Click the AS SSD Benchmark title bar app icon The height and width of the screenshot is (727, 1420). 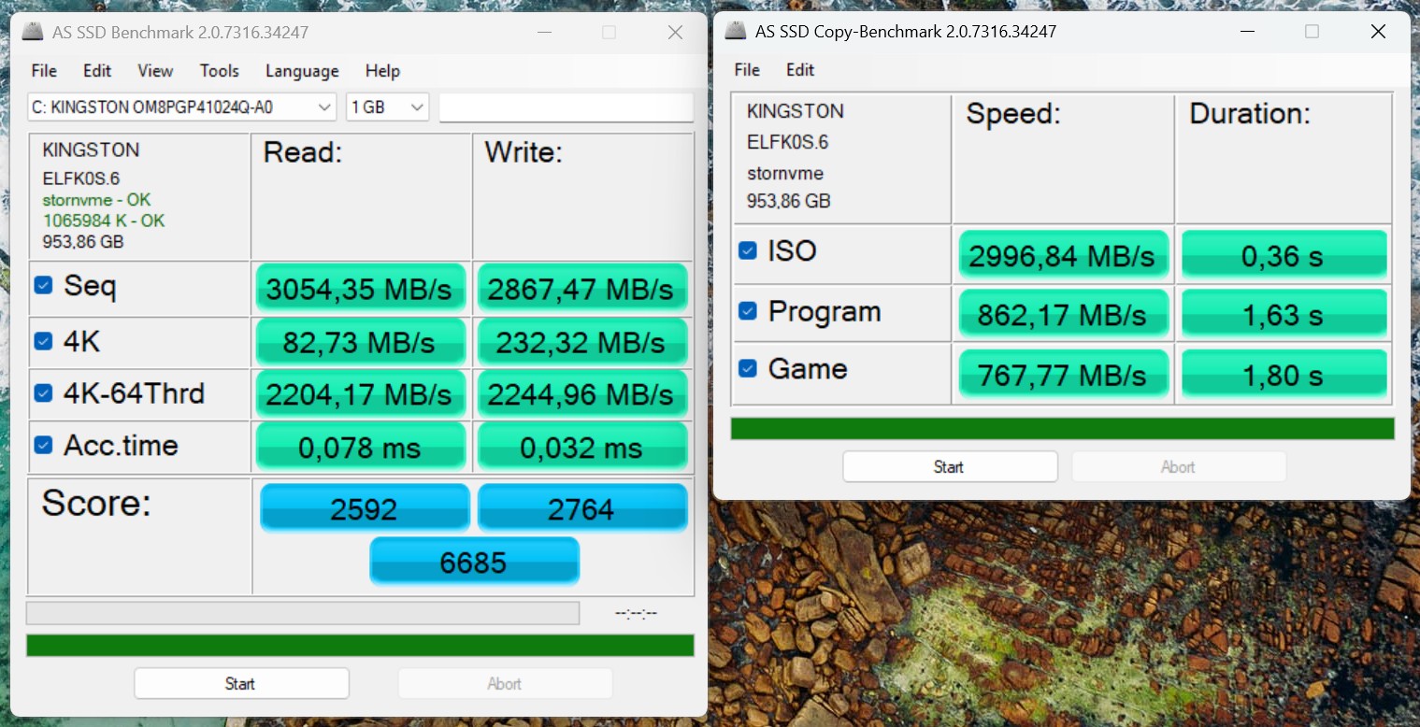coord(33,33)
